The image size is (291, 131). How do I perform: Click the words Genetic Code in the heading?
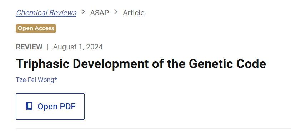(x=227, y=64)
